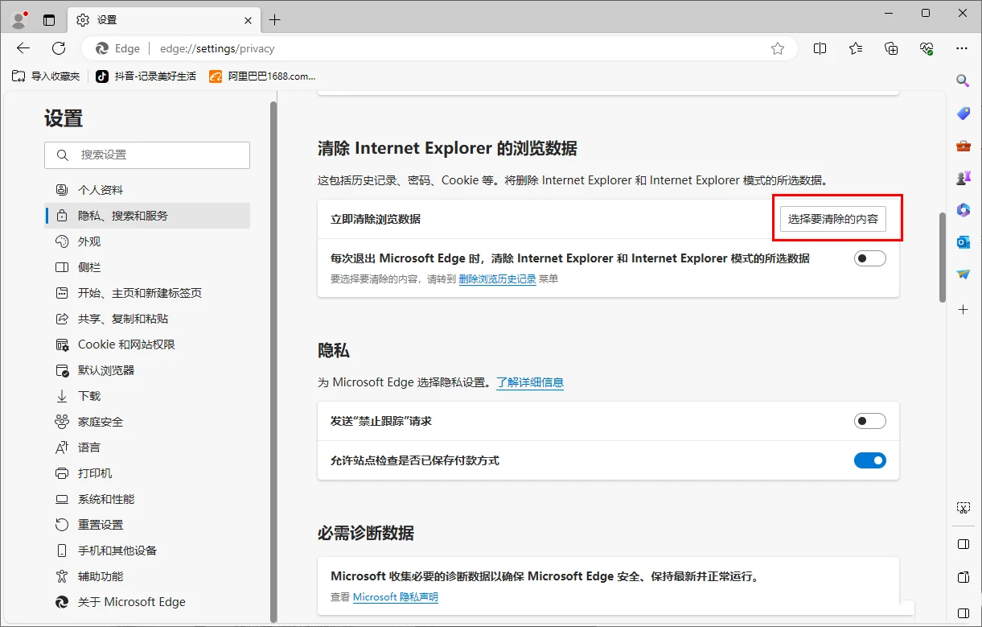
Task: Open Cookie 和网站权限 section
Action: 147,344
